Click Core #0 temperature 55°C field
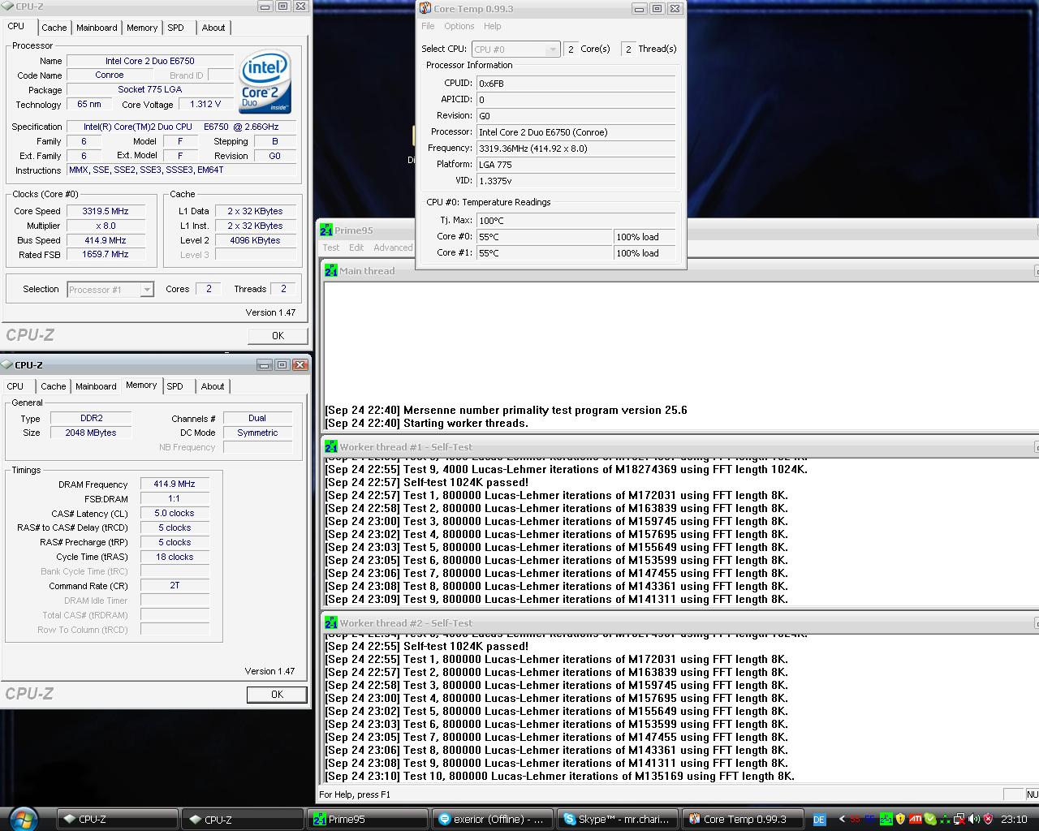The height and width of the screenshot is (831, 1039). tap(544, 237)
